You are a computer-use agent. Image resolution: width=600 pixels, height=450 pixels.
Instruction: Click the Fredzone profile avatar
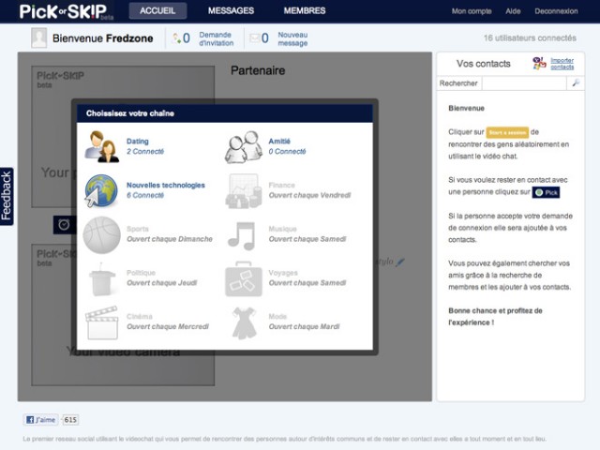(39, 37)
